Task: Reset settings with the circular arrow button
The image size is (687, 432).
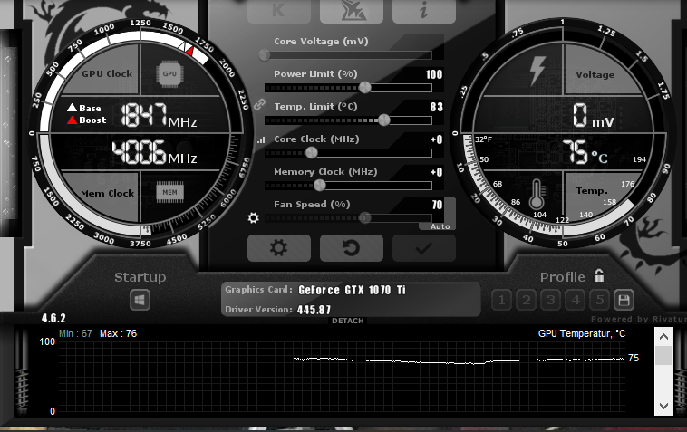Action: (352, 248)
